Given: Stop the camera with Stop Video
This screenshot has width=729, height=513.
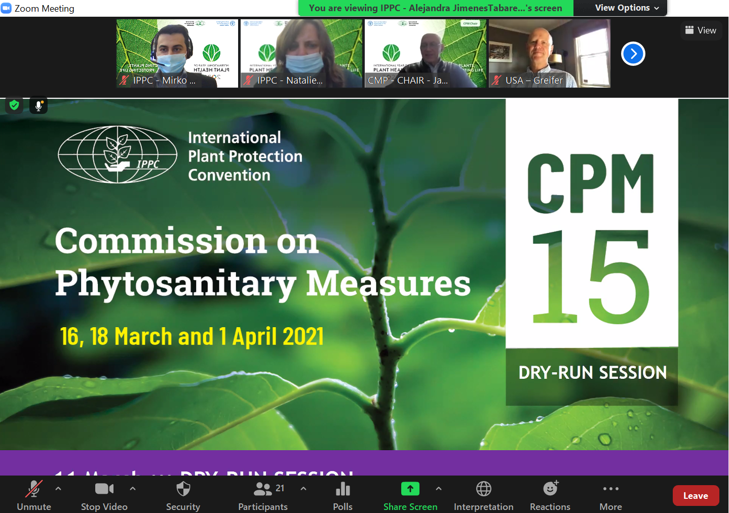Looking at the screenshot, I should 104,496.
